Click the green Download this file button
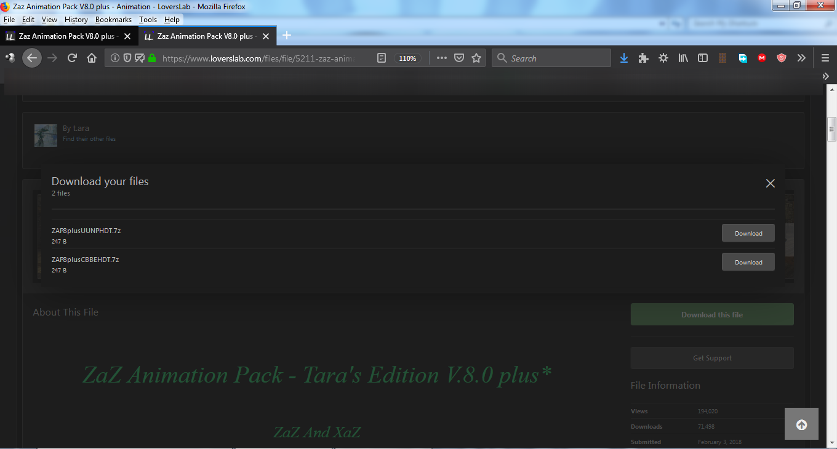The width and height of the screenshot is (837, 449). [712, 314]
